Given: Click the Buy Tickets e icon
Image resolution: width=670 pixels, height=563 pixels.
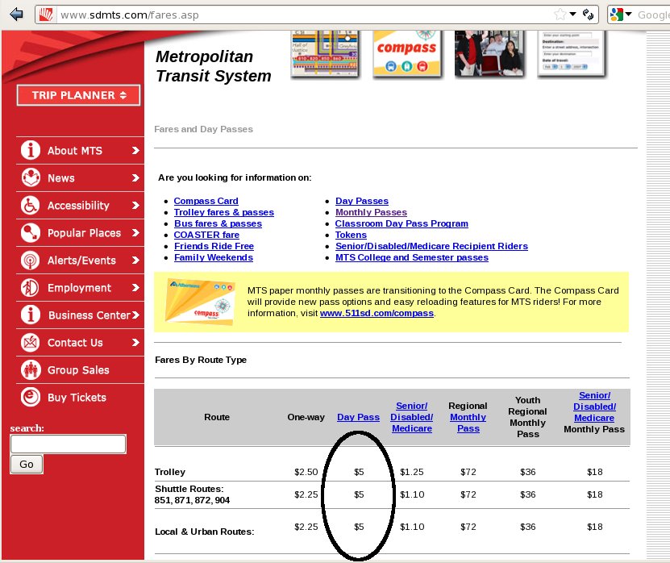Looking at the screenshot, I should point(31,397).
